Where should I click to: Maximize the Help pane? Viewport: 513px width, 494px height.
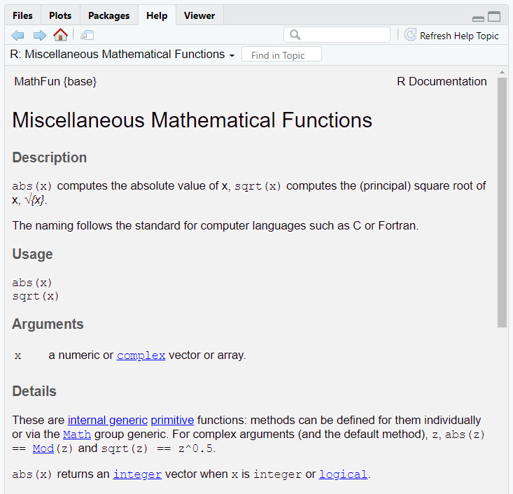494,17
